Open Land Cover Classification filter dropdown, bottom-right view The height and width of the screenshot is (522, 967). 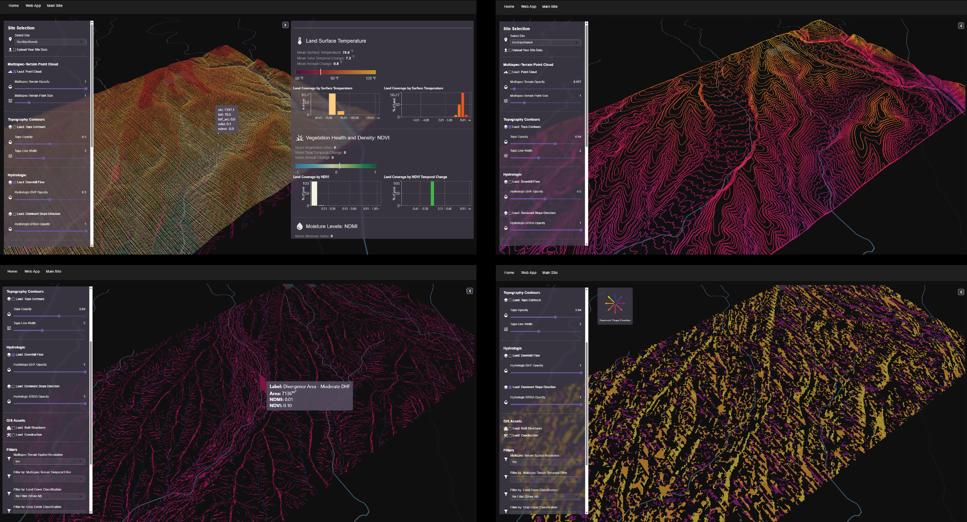(545, 497)
